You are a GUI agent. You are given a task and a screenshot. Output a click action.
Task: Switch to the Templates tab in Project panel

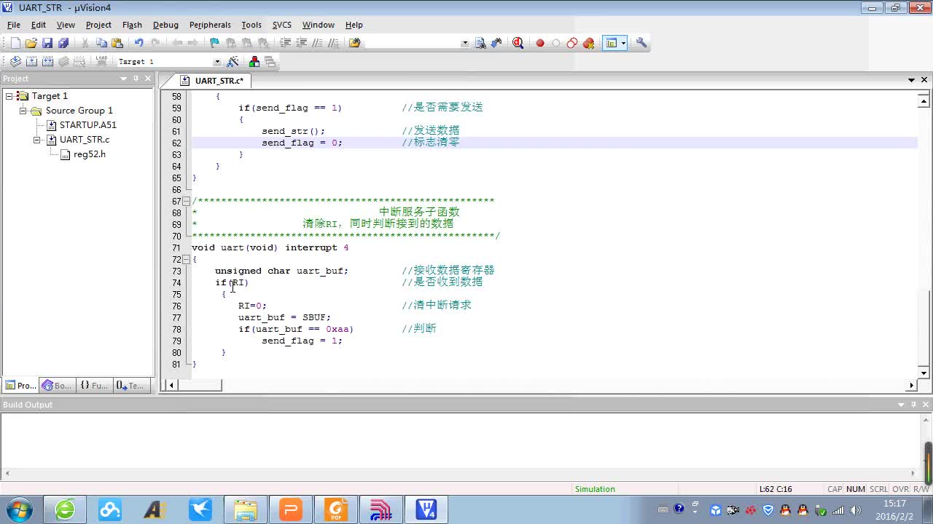click(131, 386)
